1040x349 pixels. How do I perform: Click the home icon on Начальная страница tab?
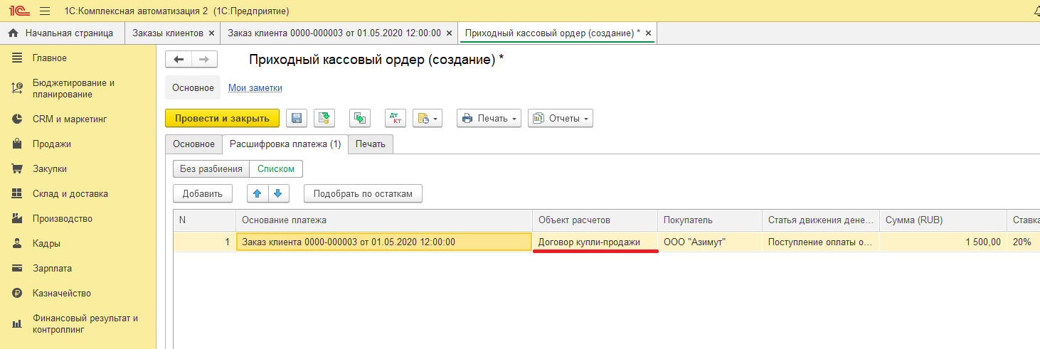[13, 33]
